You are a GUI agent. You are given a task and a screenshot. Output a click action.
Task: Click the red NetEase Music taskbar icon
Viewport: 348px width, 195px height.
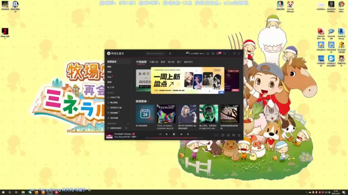coord(57,192)
